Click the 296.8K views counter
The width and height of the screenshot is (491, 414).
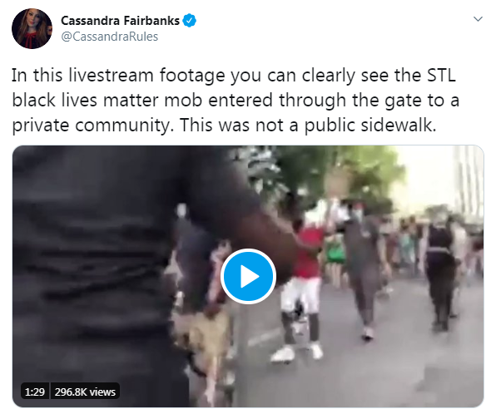pos(85,392)
